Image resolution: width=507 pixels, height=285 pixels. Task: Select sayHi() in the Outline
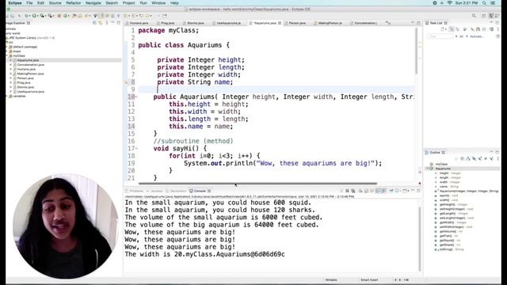point(446,196)
